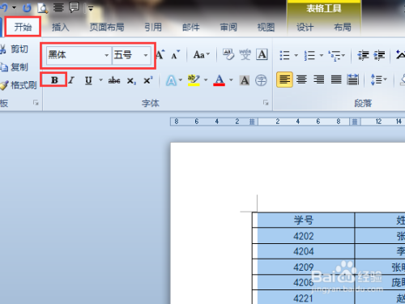
Task: Open line spacing options
Action: tap(378, 79)
